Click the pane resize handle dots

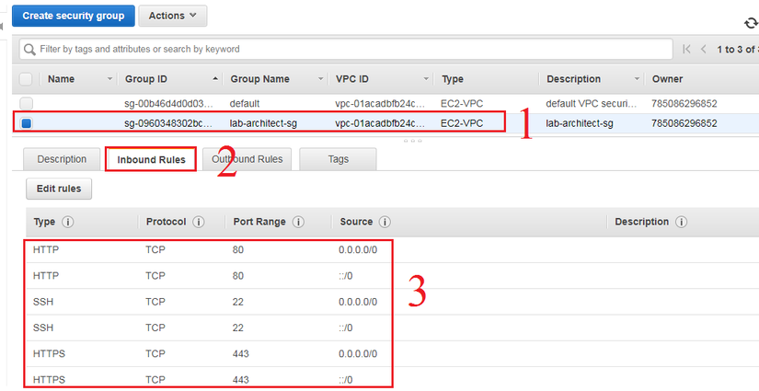(412, 141)
